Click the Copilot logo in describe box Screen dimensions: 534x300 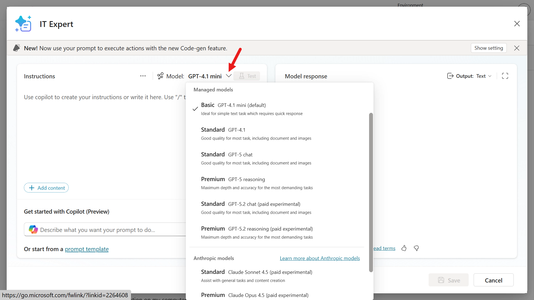point(33,229)
